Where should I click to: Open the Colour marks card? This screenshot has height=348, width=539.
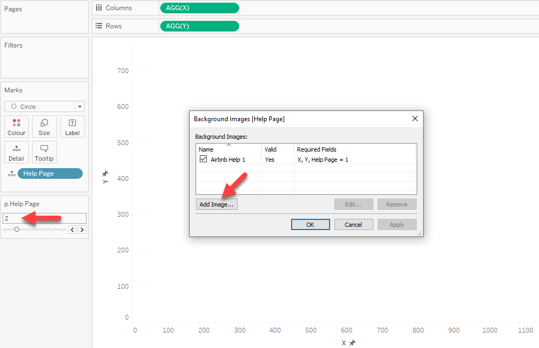(17, 126)
